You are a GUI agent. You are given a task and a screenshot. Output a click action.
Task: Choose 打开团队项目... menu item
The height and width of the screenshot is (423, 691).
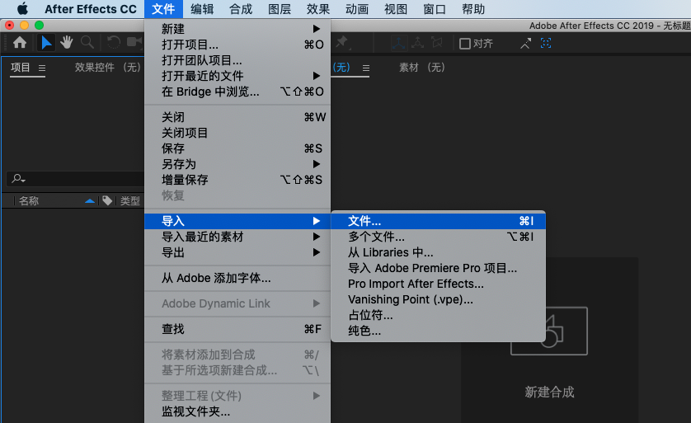click(x=237, y=60)
